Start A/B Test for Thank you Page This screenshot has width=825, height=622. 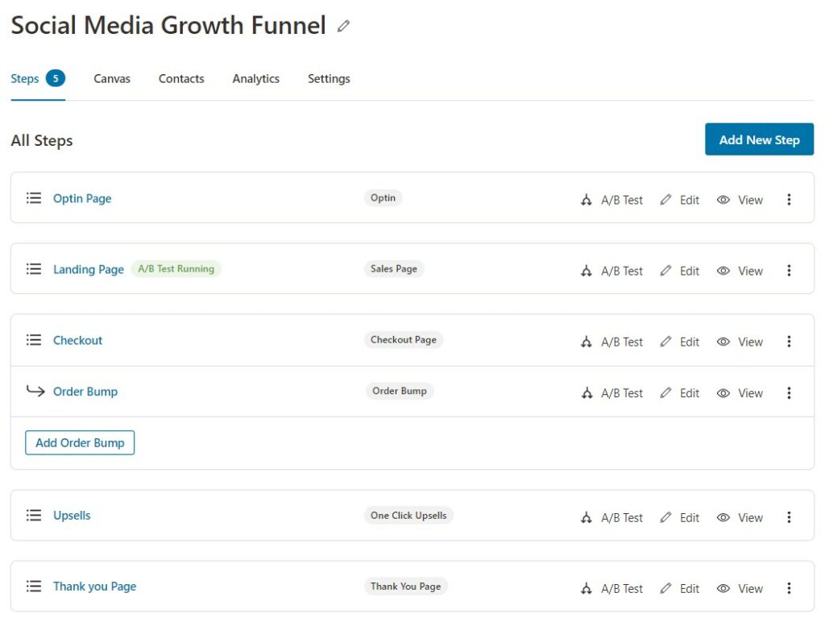pos(612,589)
